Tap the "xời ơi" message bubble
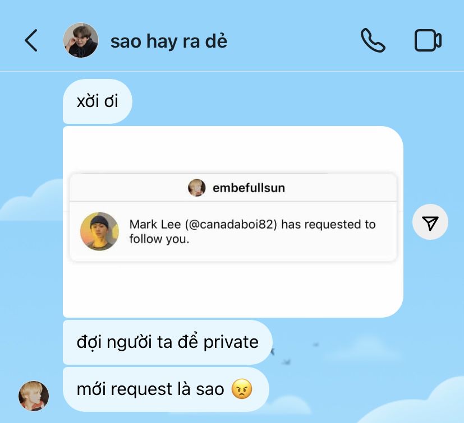 click(x=98, y=101)
